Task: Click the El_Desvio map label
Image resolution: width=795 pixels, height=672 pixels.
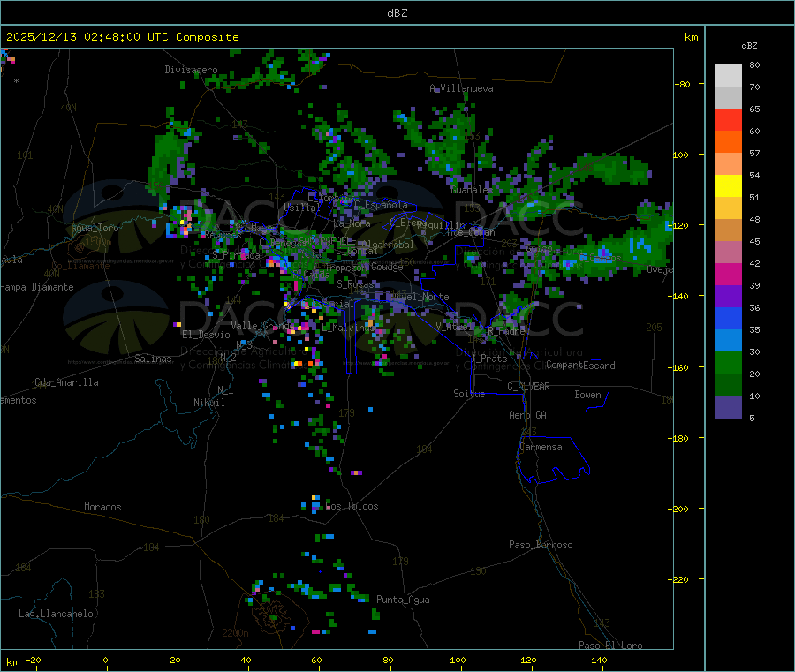Action: [206, 335]
